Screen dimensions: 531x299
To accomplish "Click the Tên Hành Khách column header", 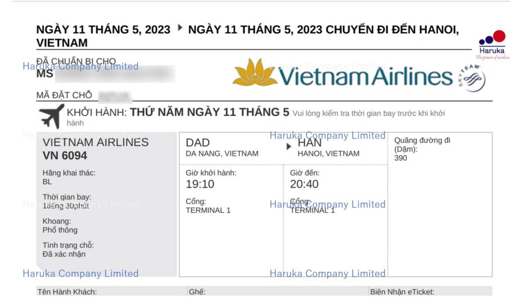I will [x=67, y=292].
